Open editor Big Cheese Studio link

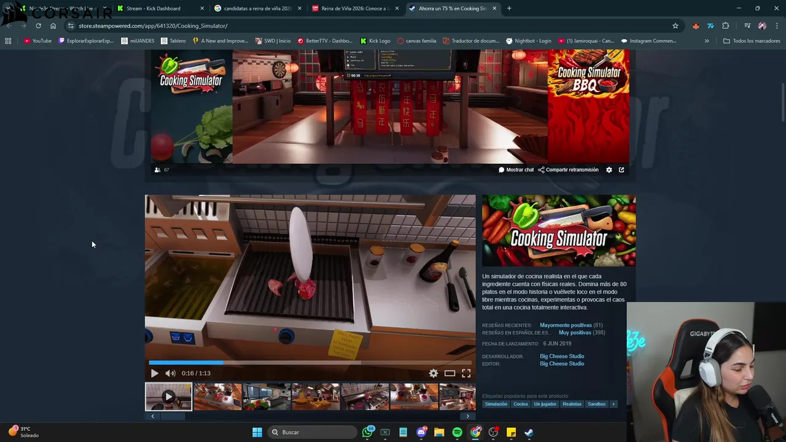coord(562,364)
